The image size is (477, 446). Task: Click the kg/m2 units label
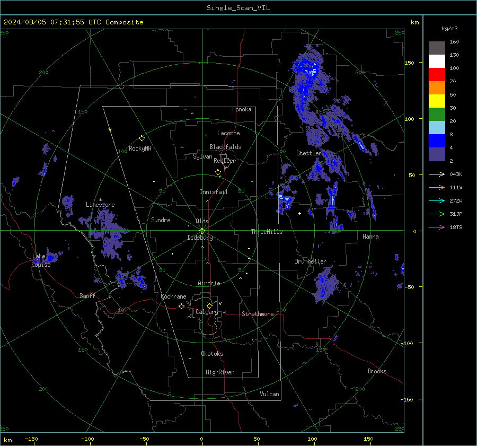pyautogui.click(x=449, y=29)
